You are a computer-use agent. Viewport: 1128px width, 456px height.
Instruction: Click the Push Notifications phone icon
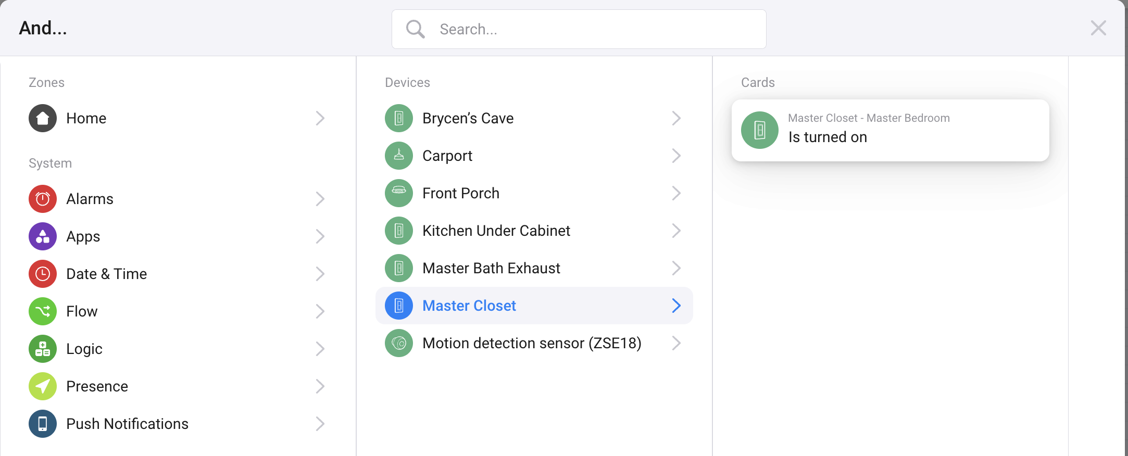tap(43, 424)
